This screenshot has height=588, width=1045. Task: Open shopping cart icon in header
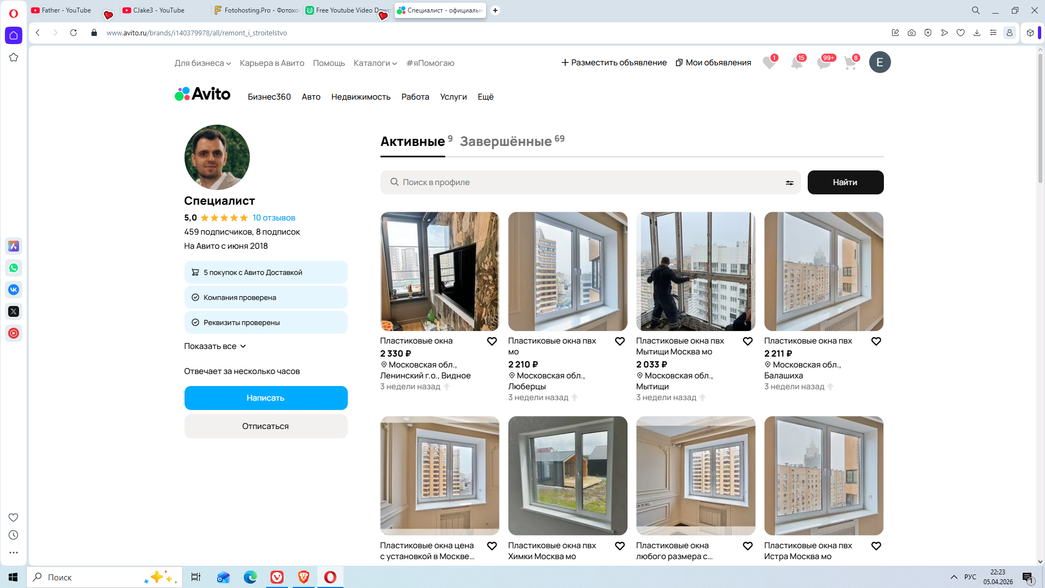click(850, 63)
